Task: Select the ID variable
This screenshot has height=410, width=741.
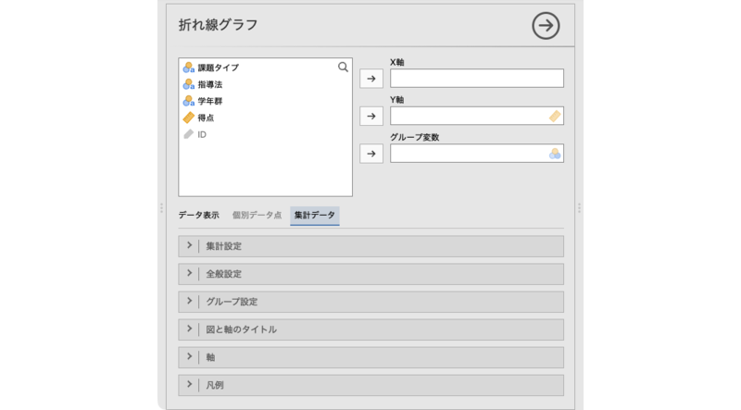Action: click(x=202, y=134)
